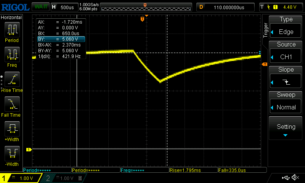Open the Sweep Normal selector
The image size is (305, 183).
286,103
